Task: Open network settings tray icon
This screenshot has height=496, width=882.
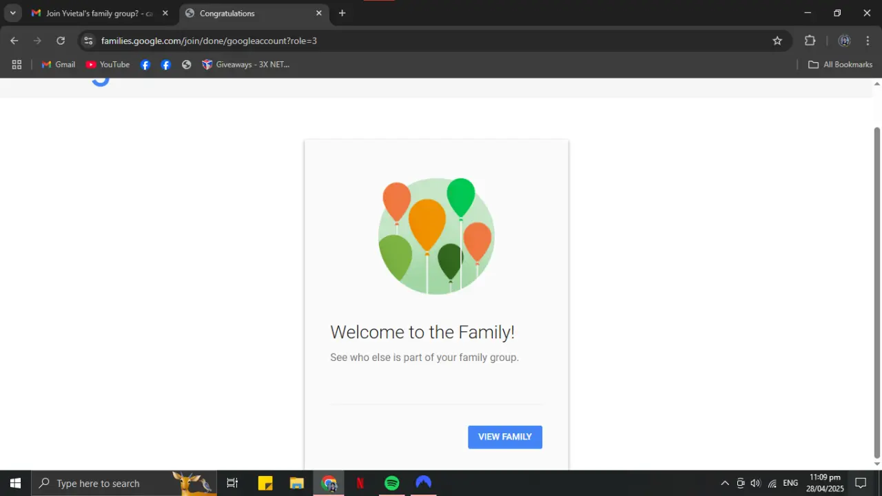Action: point(772,483)
